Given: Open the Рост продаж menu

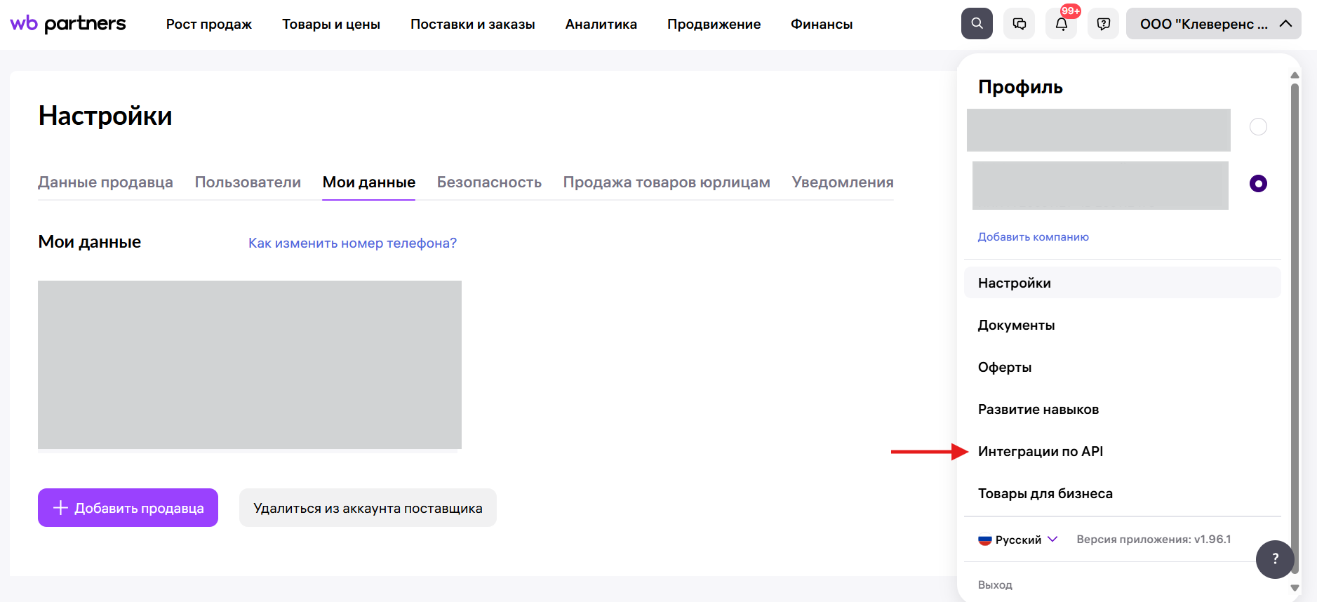Looking at the screenshot, I should [x=209, y=24].
